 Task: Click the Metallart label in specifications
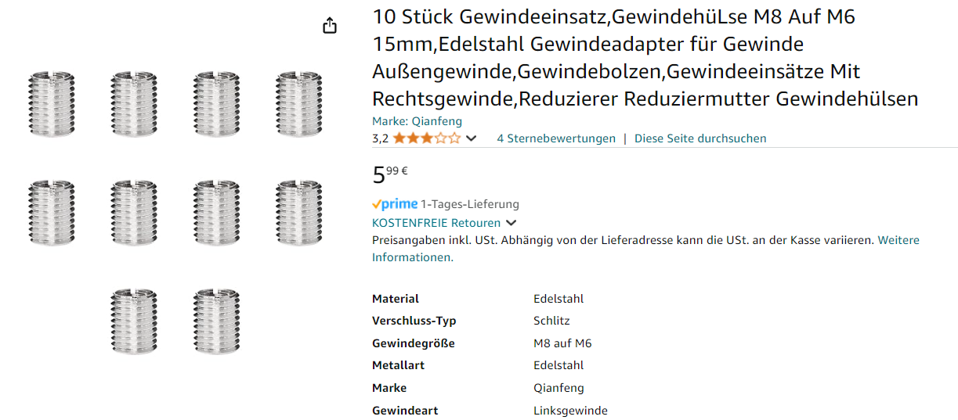(x=399, y=365)
